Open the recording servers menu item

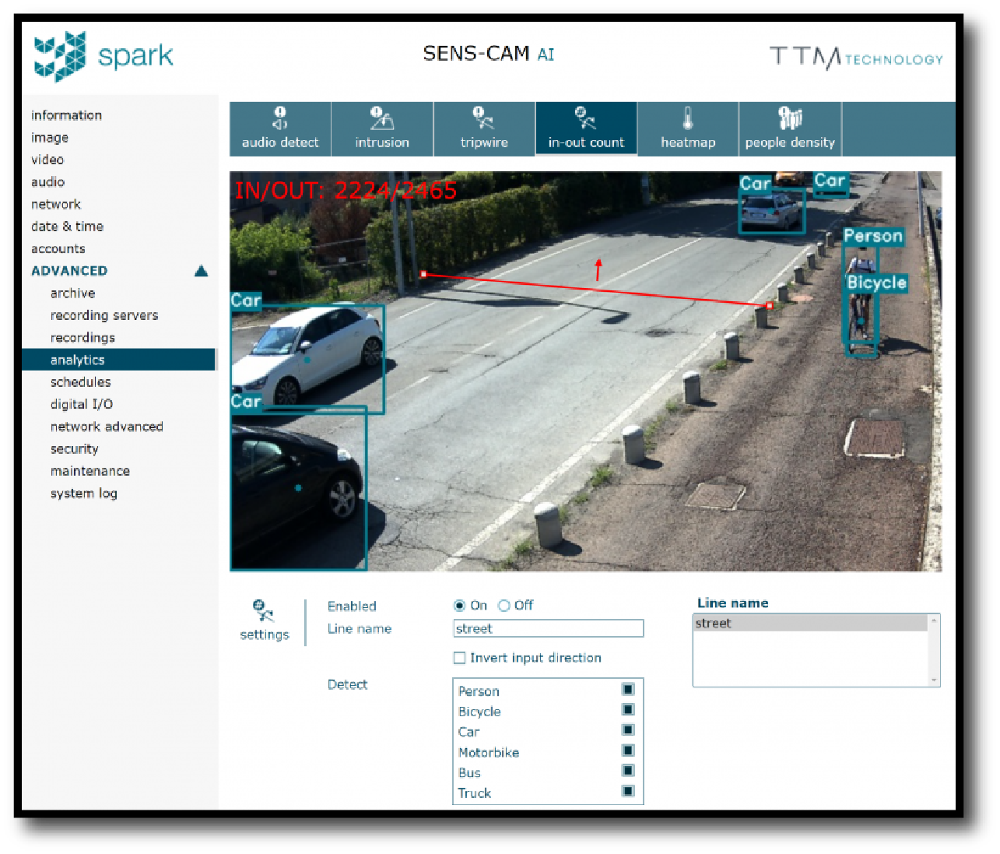click(x=104, y=315)
